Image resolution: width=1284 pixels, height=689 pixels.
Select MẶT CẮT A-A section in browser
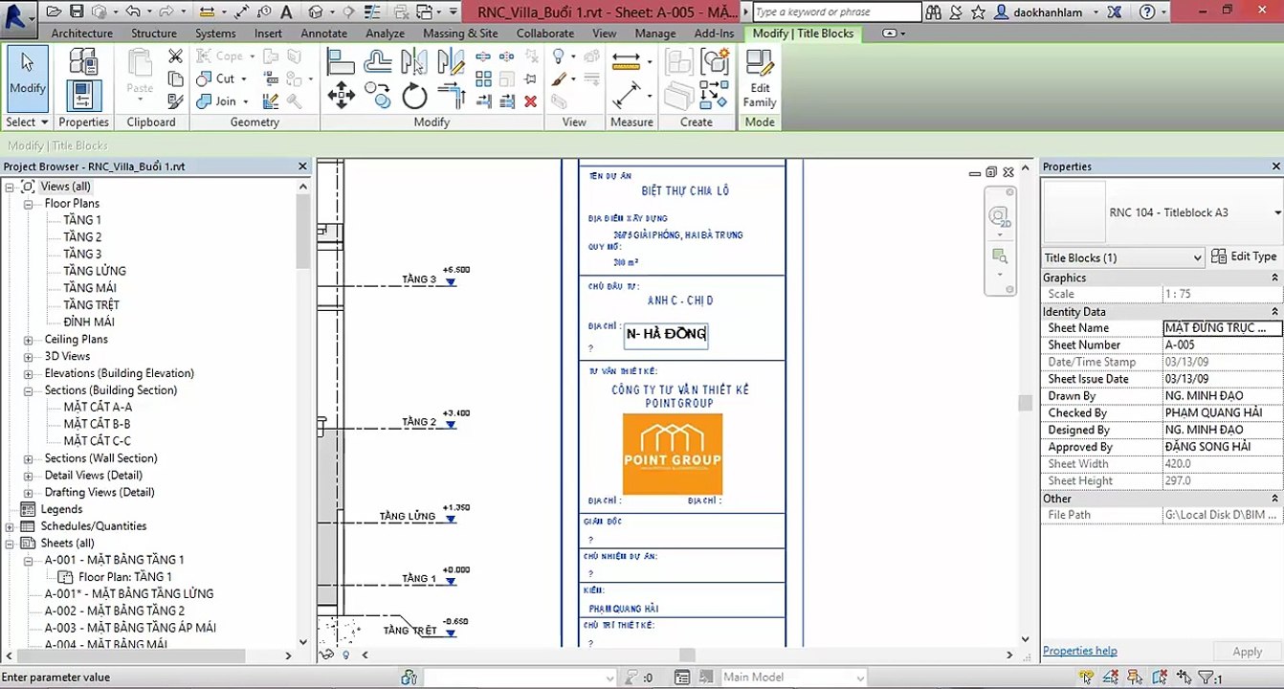coord(98,408)
